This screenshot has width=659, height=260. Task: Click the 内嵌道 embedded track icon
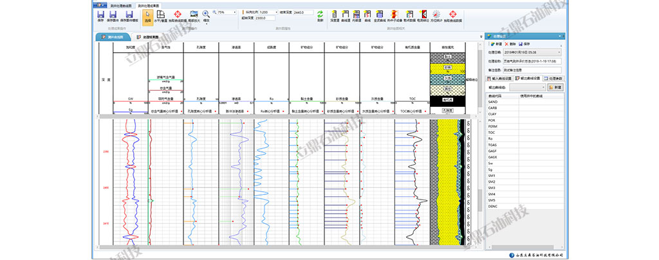point(357,15)
